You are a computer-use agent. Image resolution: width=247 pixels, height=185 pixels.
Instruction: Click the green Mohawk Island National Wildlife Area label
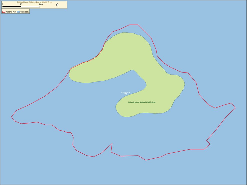142,102
